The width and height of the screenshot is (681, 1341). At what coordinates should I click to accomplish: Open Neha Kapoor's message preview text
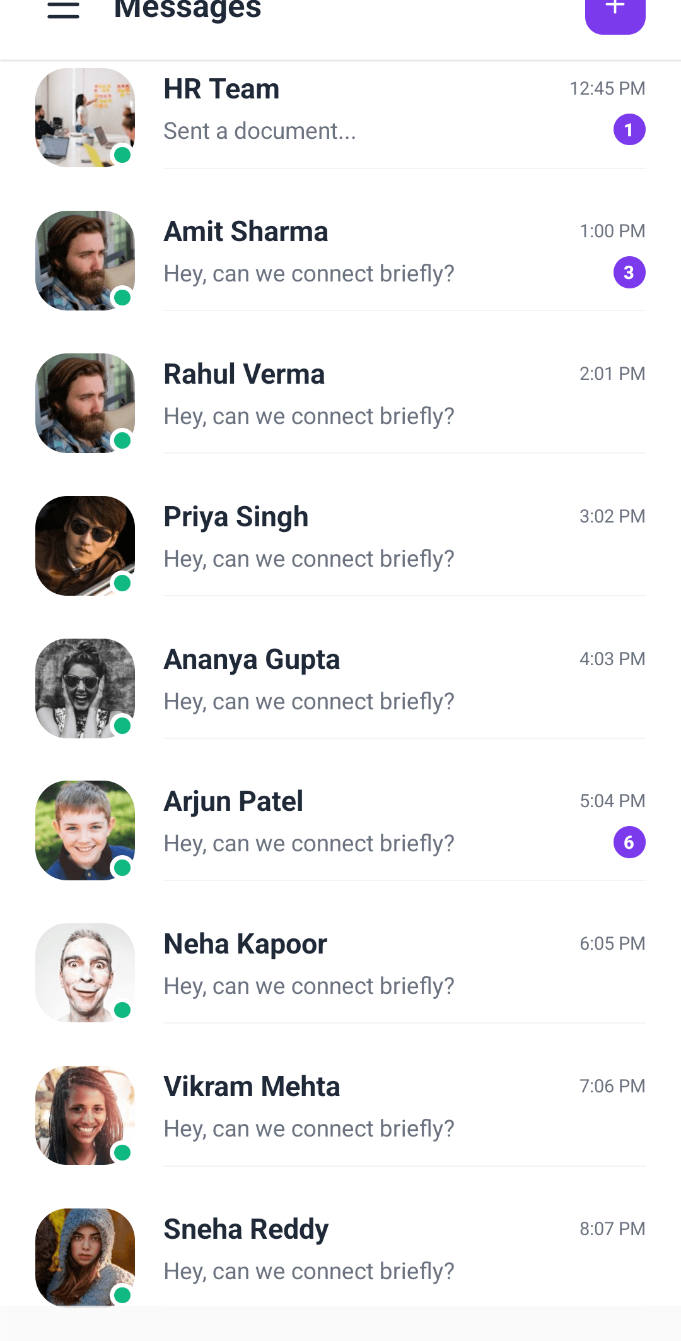(x=308, y=986)
